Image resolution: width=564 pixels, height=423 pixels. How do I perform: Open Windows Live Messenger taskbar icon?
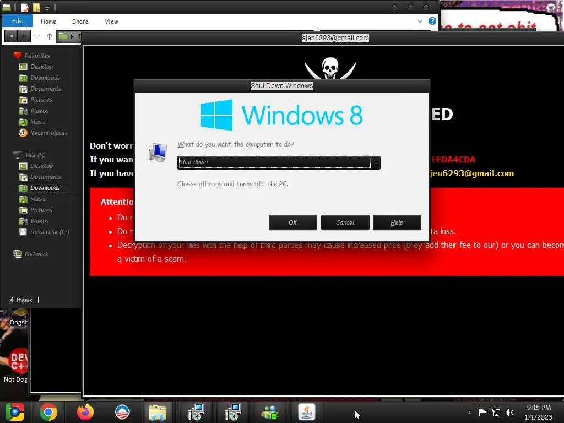270,412
